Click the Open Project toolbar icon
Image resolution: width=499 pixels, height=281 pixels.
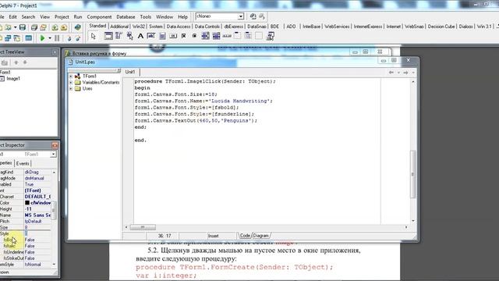point(44,27)
